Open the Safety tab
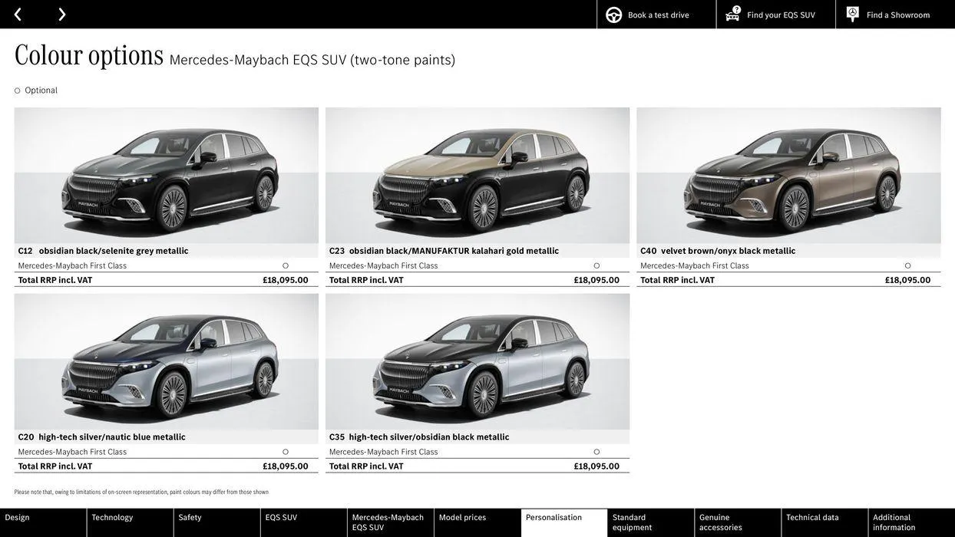This screenshot has height=537, width=955. pyautogui.click(x=216, y=522)
